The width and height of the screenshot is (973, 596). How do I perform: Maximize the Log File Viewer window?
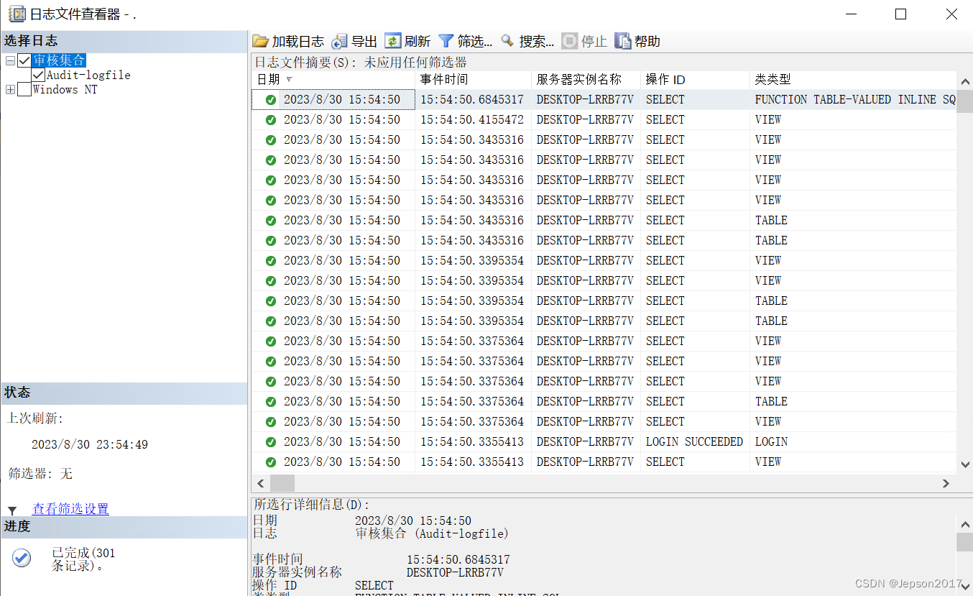[x=900, y=14]
